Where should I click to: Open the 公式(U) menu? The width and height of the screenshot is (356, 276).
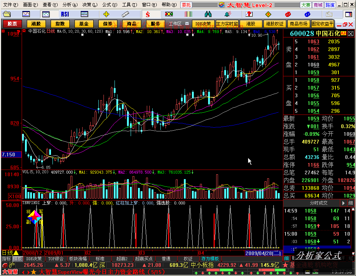click(109, 5)
